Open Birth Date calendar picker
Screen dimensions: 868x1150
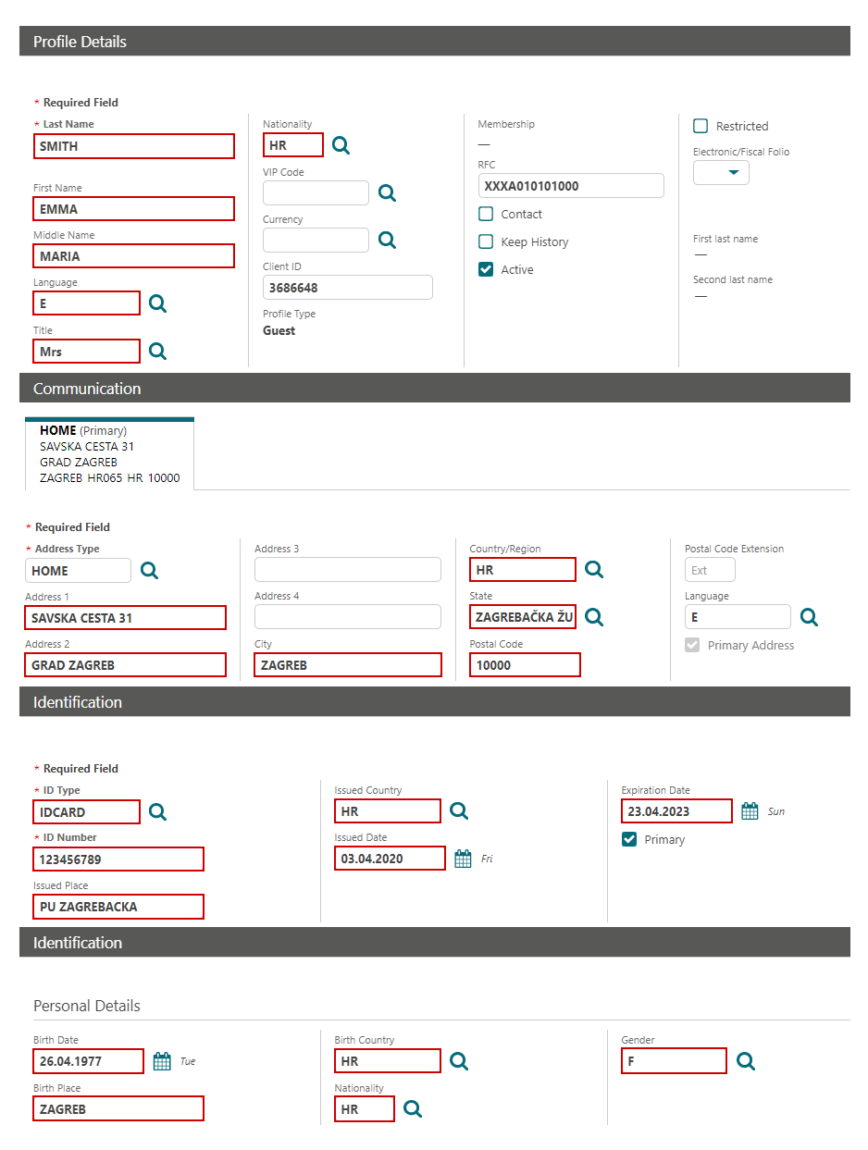162,1061
